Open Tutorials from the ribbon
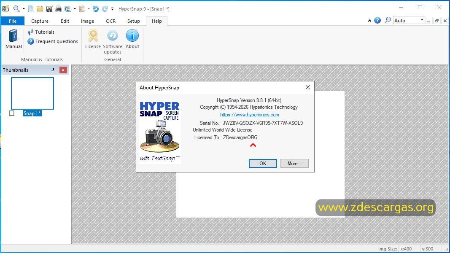Screen dimensions: 450x253 click(x=41, y=32)
